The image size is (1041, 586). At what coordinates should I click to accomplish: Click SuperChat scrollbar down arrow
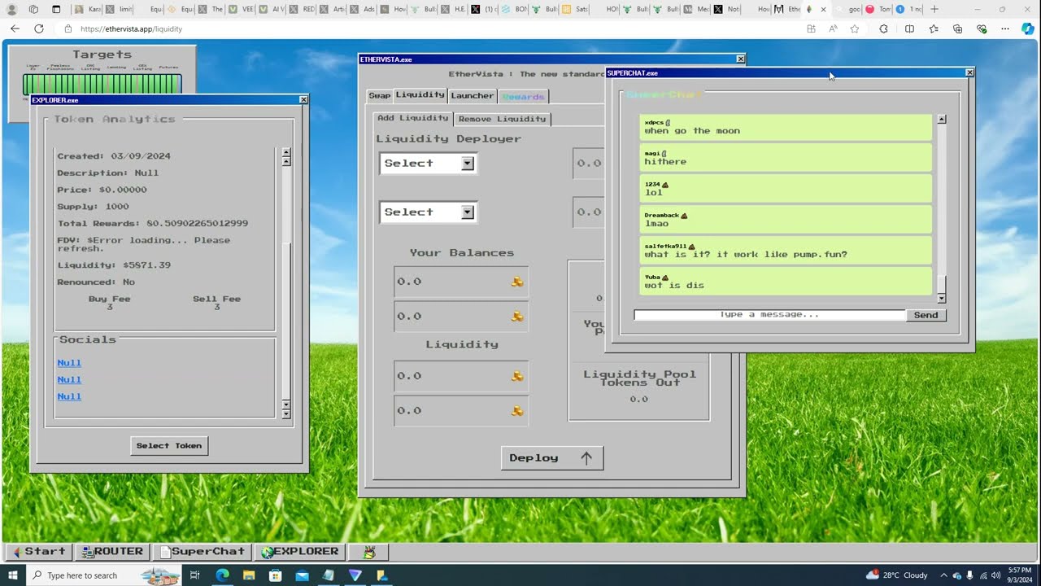point(942,300)
